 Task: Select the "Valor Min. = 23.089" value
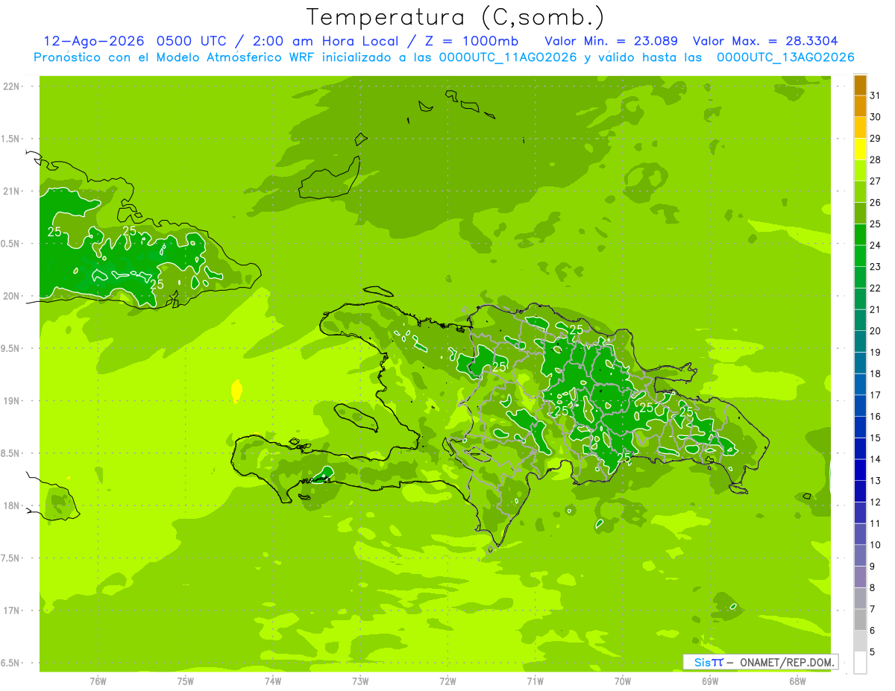pos(612,41)
